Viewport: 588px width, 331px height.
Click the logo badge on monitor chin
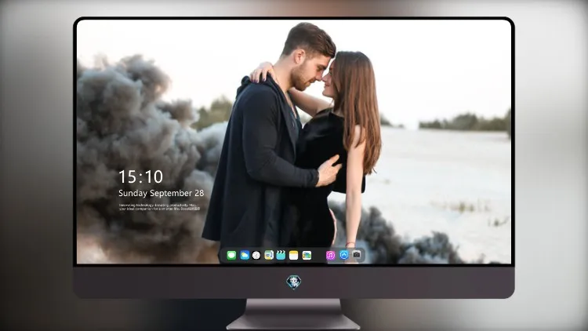coord(294,282)
